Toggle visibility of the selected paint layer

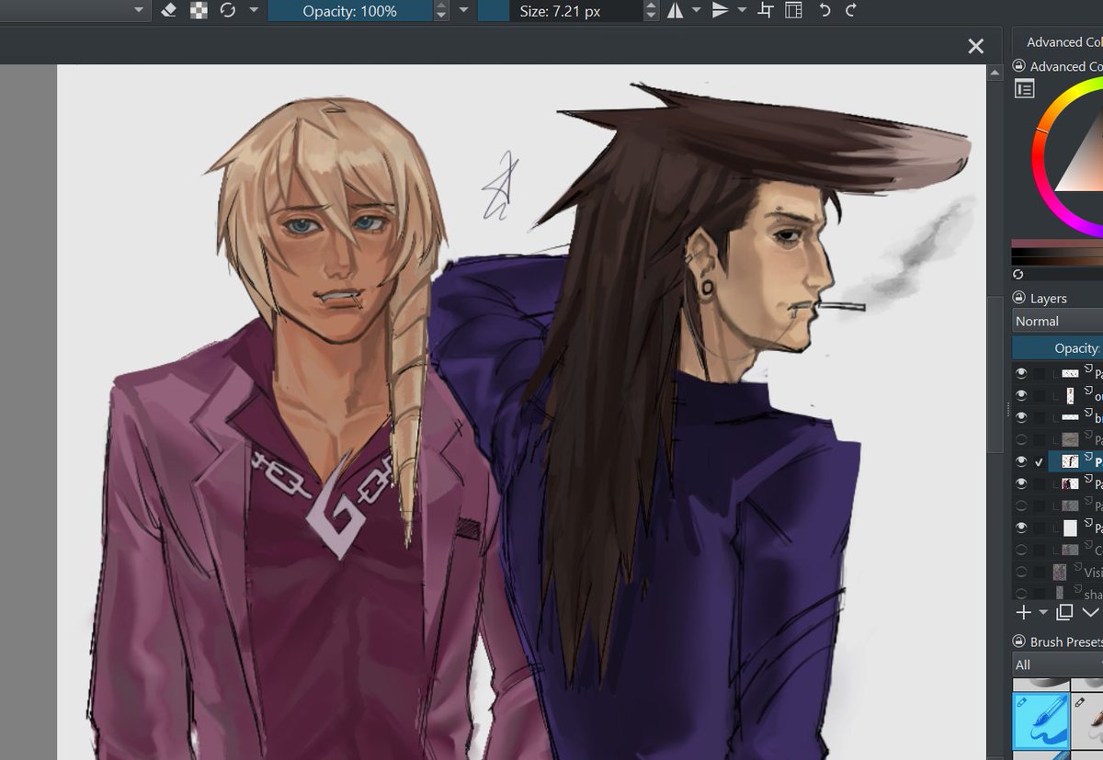pos(1020,461)
